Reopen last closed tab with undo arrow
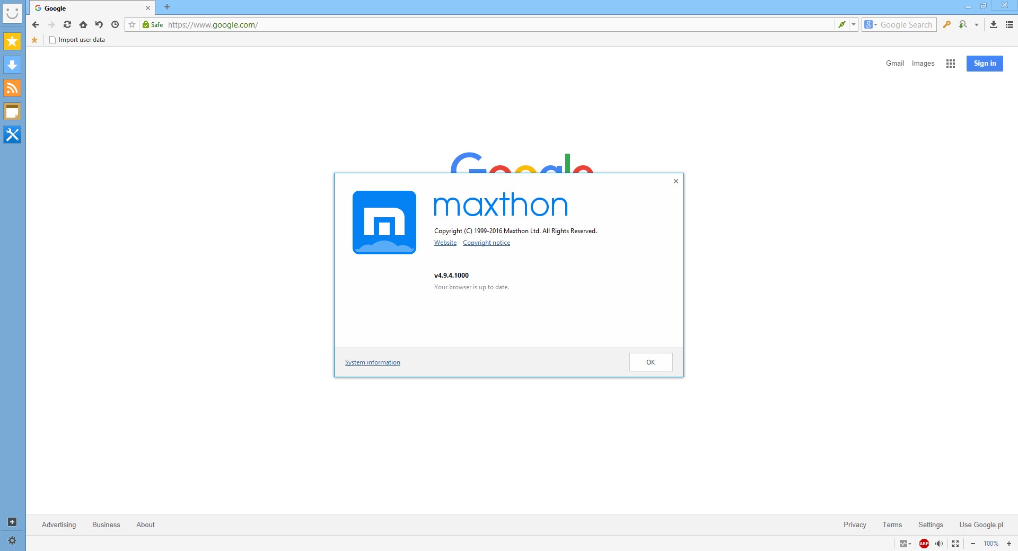 pos(99,24)
